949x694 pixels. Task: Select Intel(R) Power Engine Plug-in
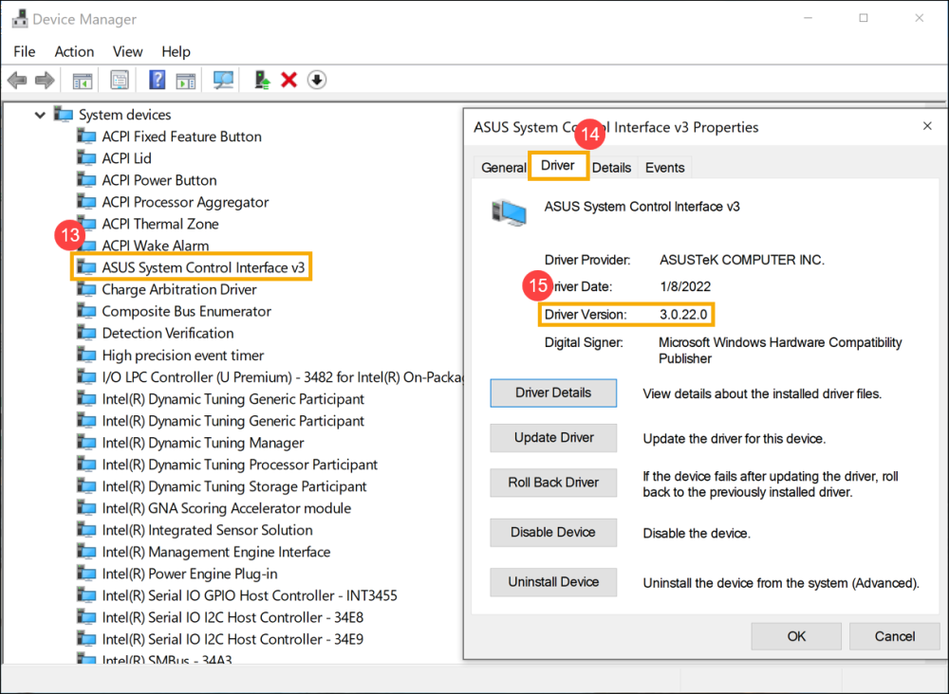tap(190, 574)
